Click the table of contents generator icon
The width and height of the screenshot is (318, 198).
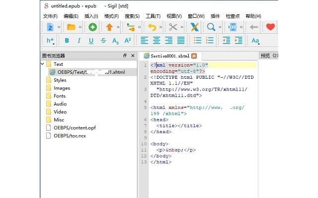click(x=233, y=27)
